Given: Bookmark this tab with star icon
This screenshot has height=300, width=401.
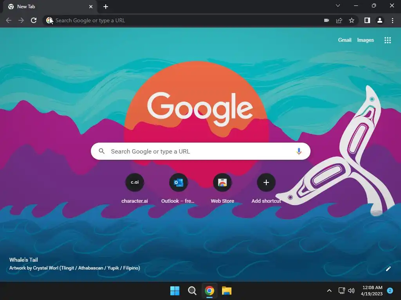Looking at the screenshot, I should pos(352,20).
